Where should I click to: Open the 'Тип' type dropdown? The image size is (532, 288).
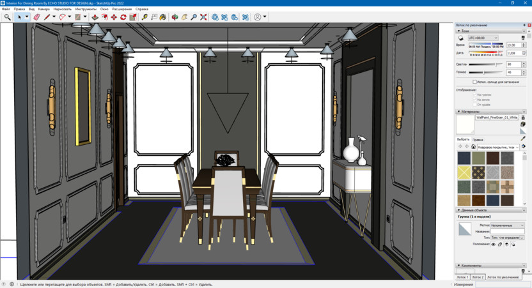(508, 238)
